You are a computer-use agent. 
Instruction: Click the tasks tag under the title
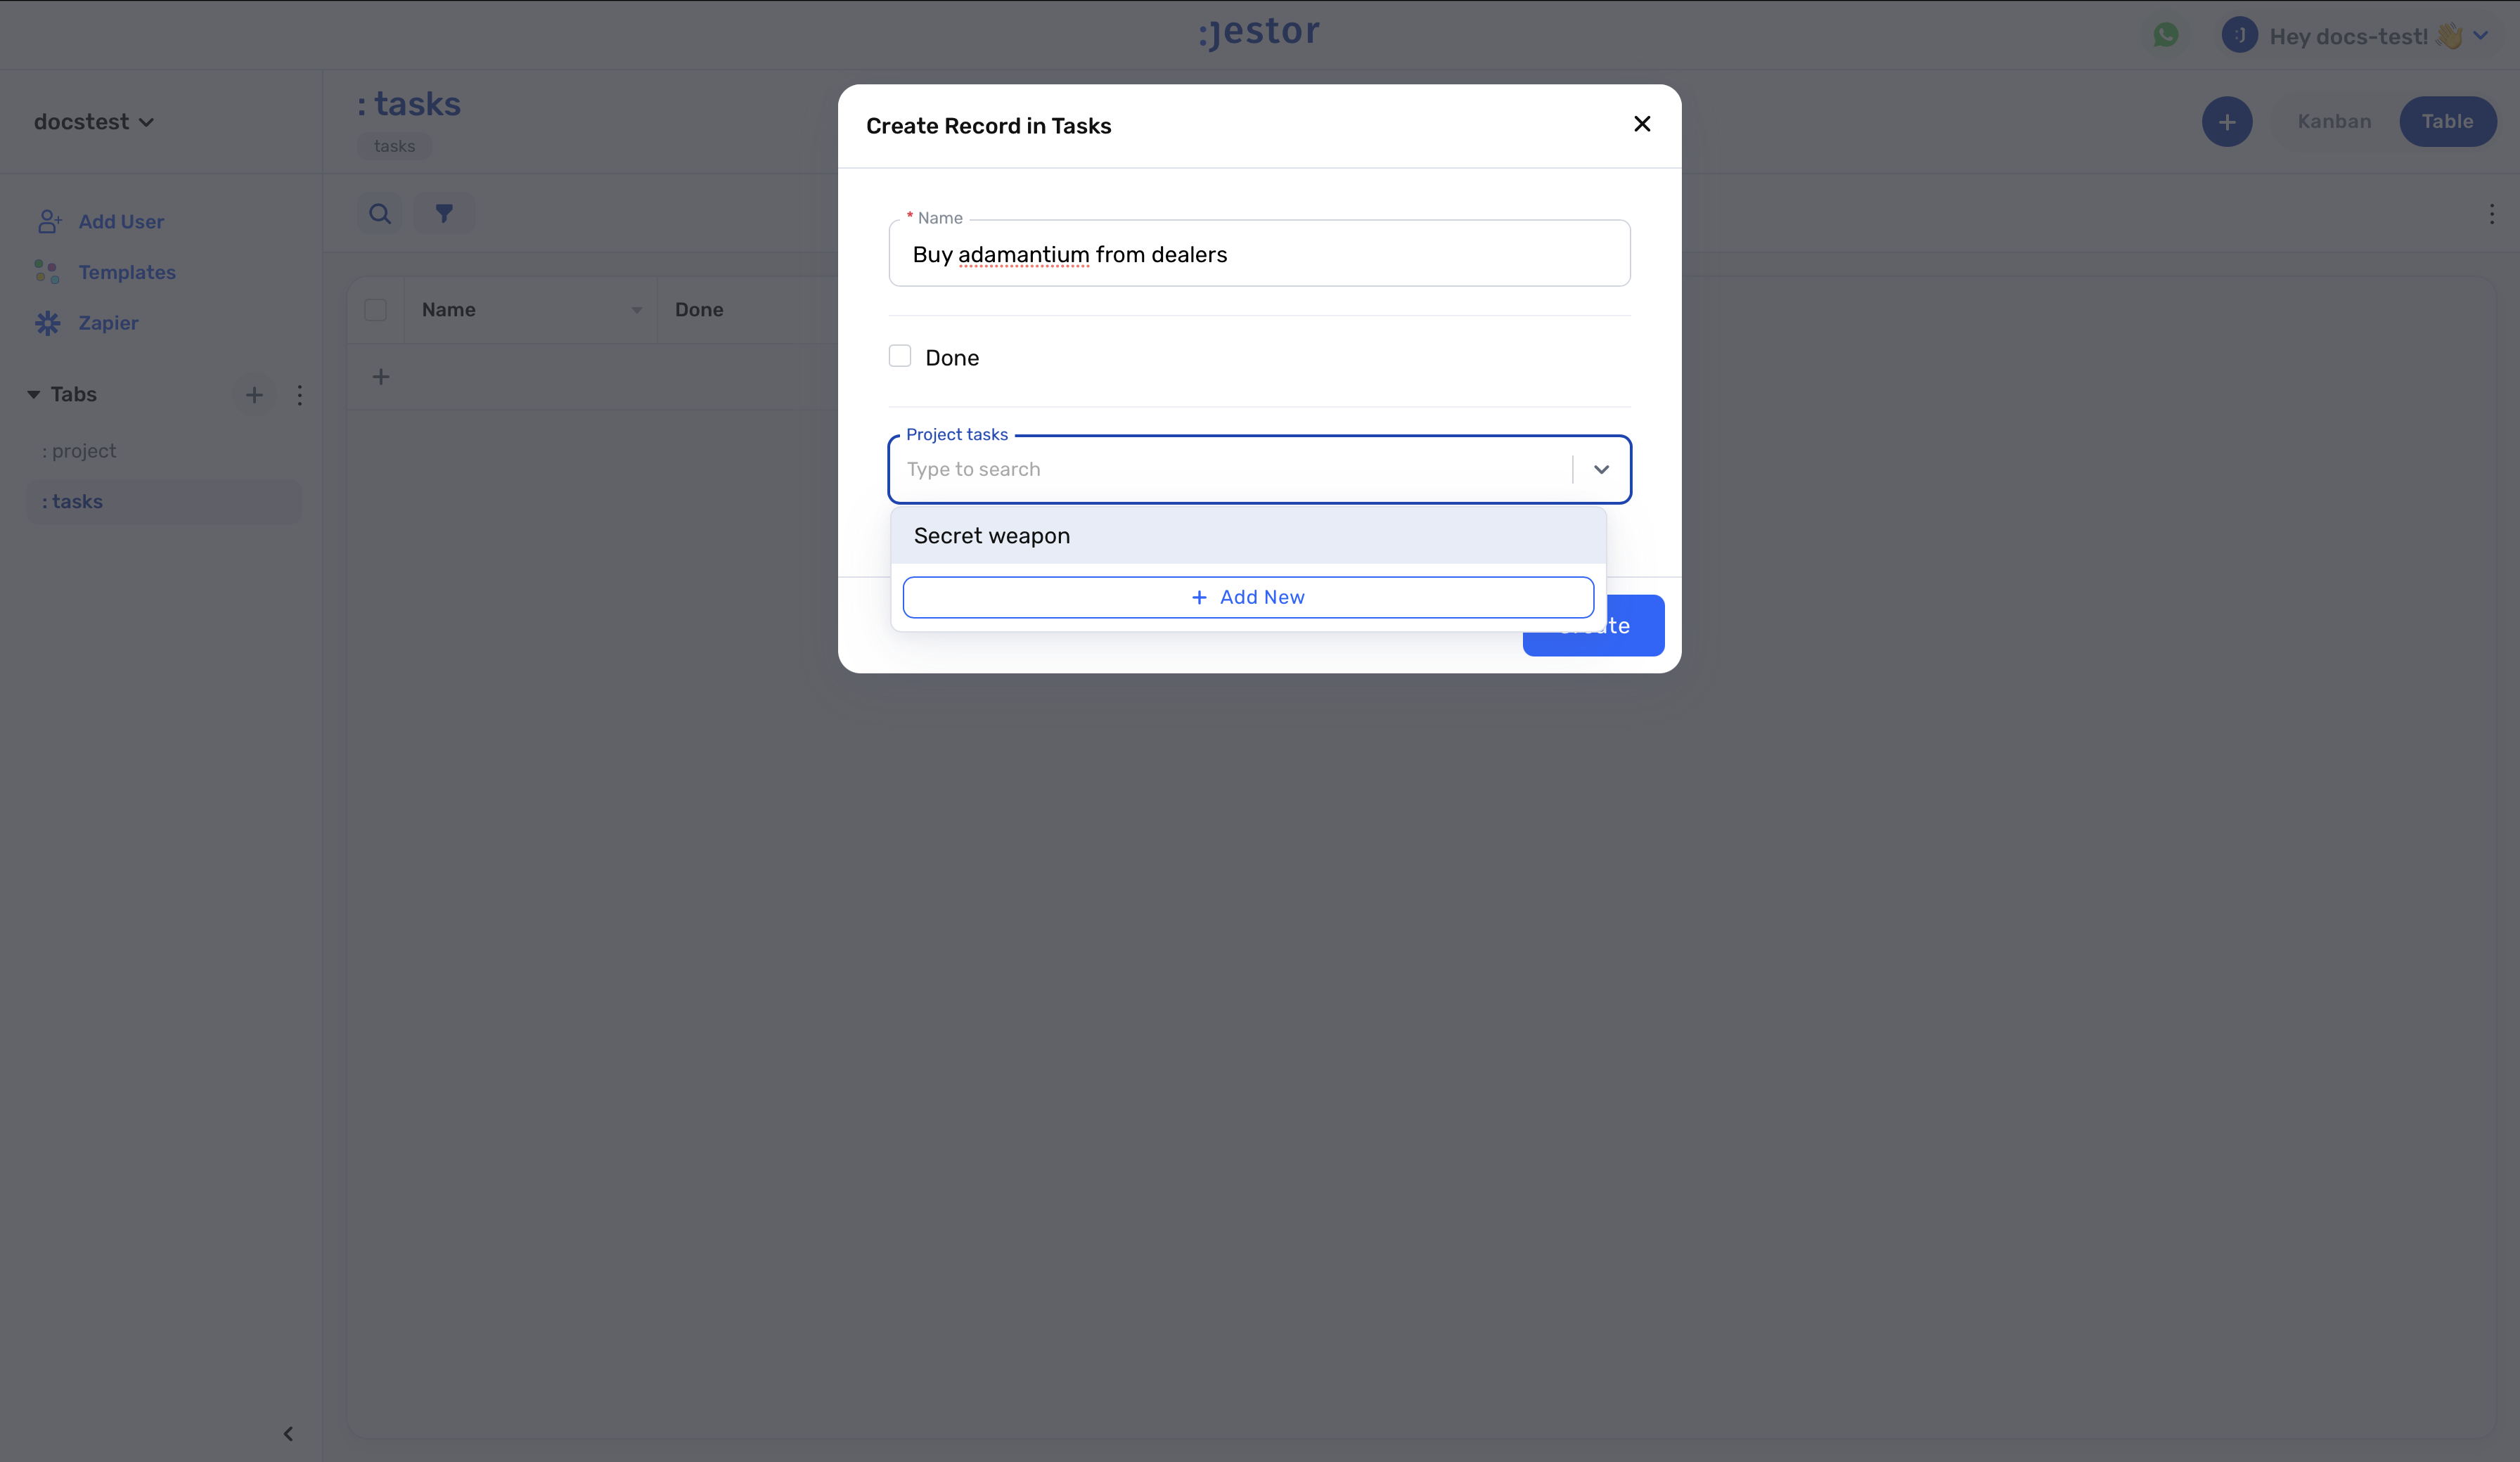pyautogui.click(x=394, y=147)
